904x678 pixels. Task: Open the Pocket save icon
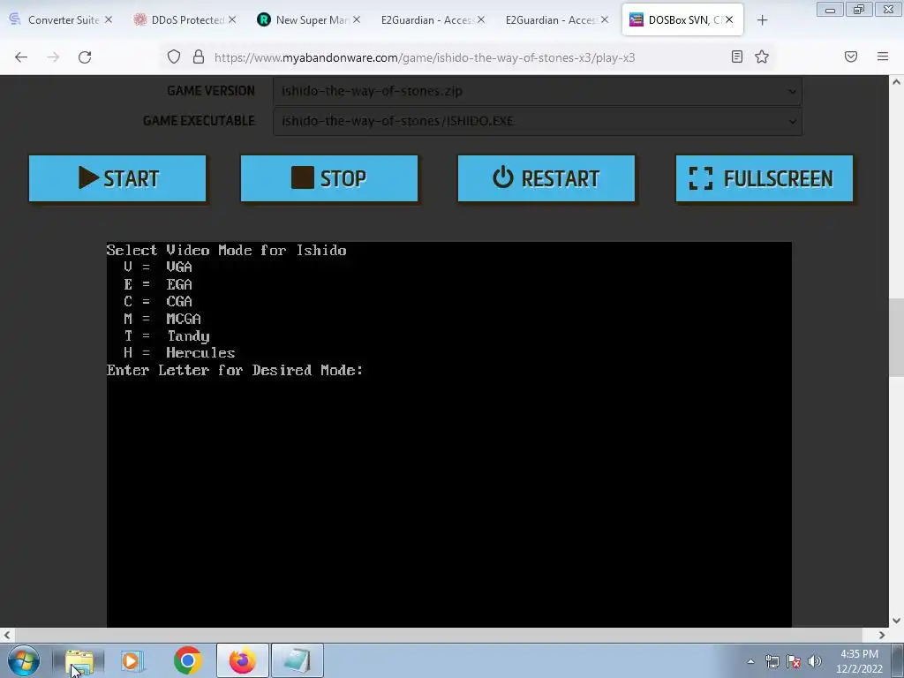(x=851, y=56)
